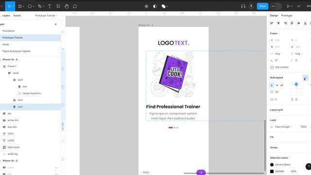Select the Hand tool
This screenshot has width=311, height=175.
pos(67,6)
